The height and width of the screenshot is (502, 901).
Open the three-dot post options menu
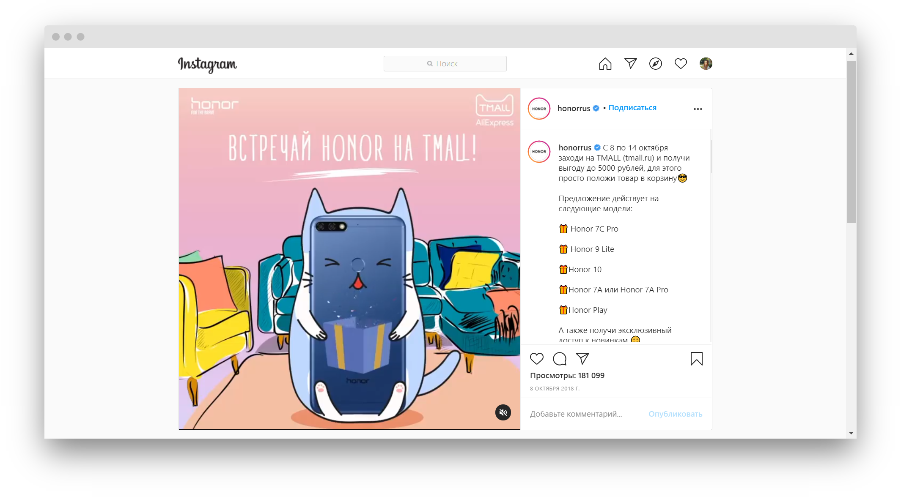click(x=698, y=109)
